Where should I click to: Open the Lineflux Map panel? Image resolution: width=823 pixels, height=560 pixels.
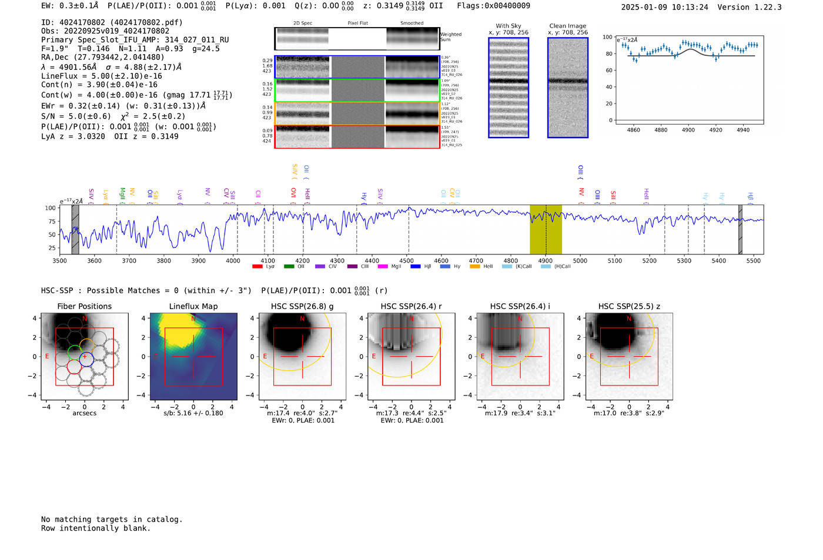[193, 357]
